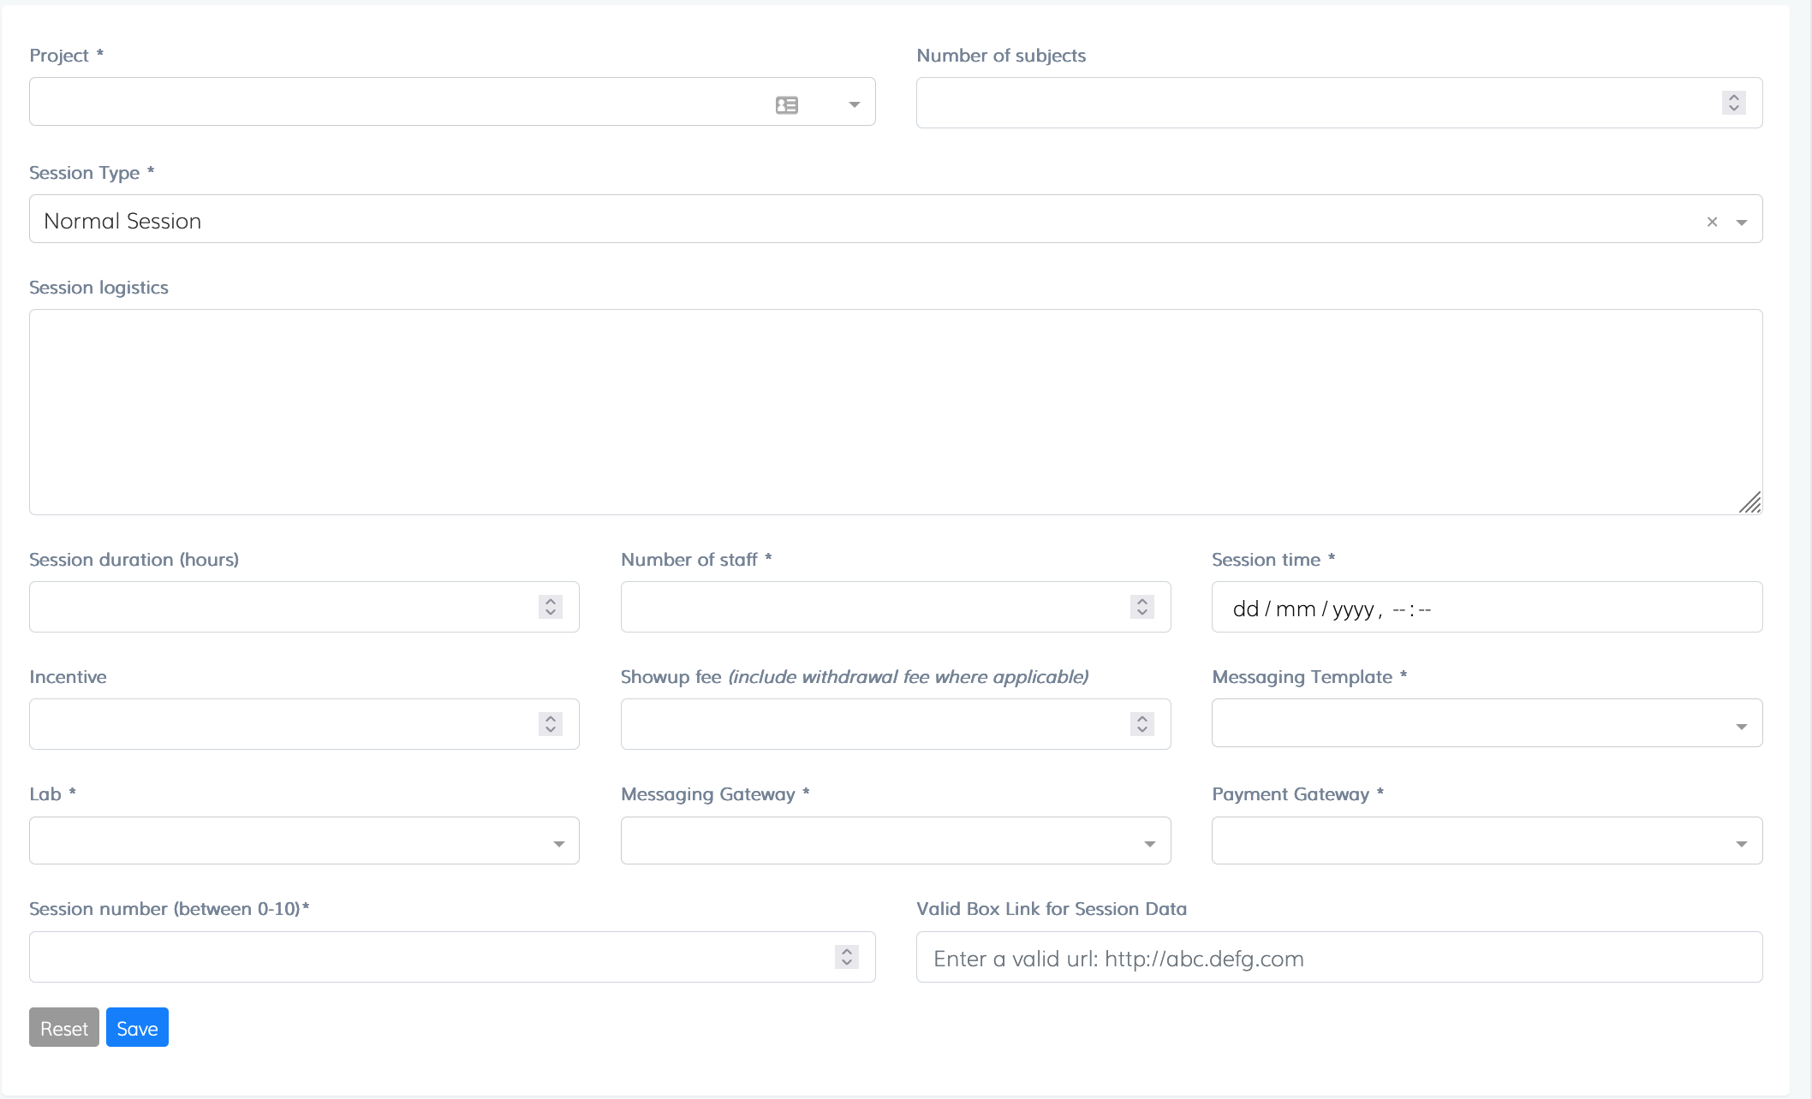Click the Number of staff stepper
Image resolution: width=1812 pixels, height=1099 pixels.
1141,607
